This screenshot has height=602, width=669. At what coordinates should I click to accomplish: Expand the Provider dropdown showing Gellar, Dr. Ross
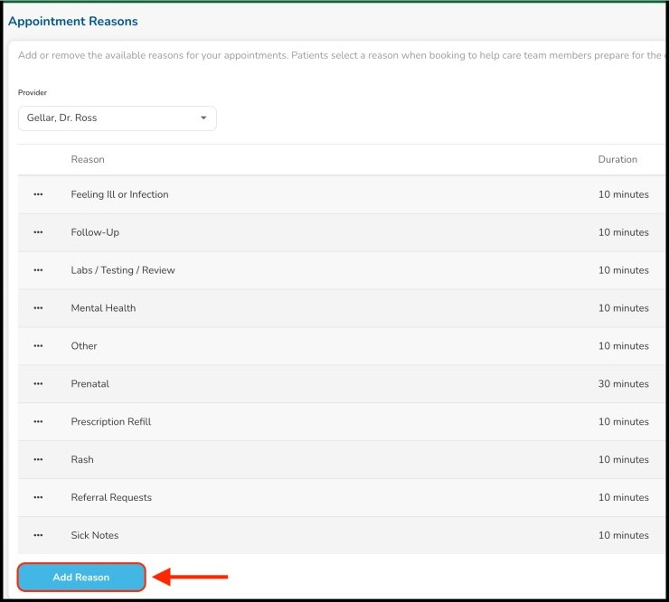(117, 118)
